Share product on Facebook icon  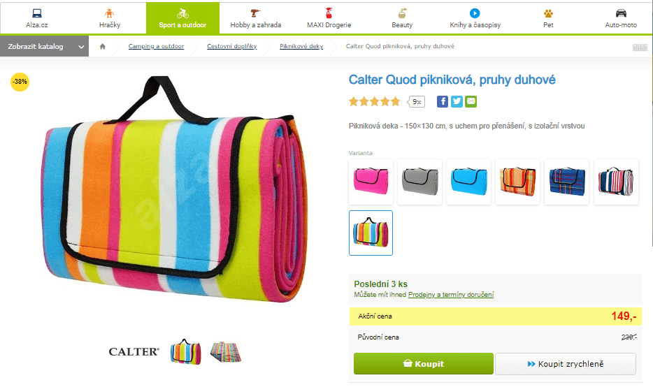(x=443, y=101)
